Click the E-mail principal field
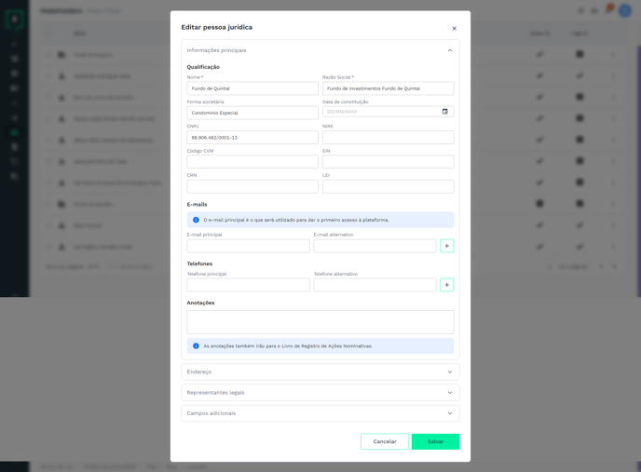Viewport: 641px width, 472px height. click(248, 246)
